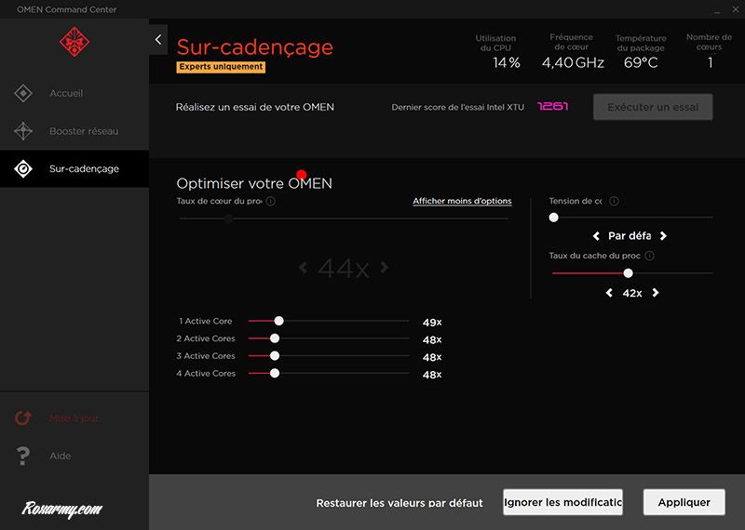Click the Aide question mark icon
This screenshot has width=745, height=530.
(23, 456)
